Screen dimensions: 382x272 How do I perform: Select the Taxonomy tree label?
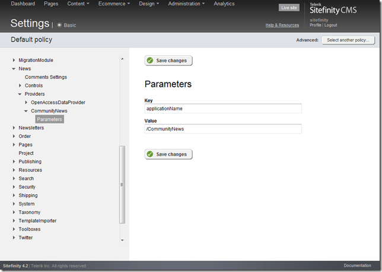pos(30,212)
